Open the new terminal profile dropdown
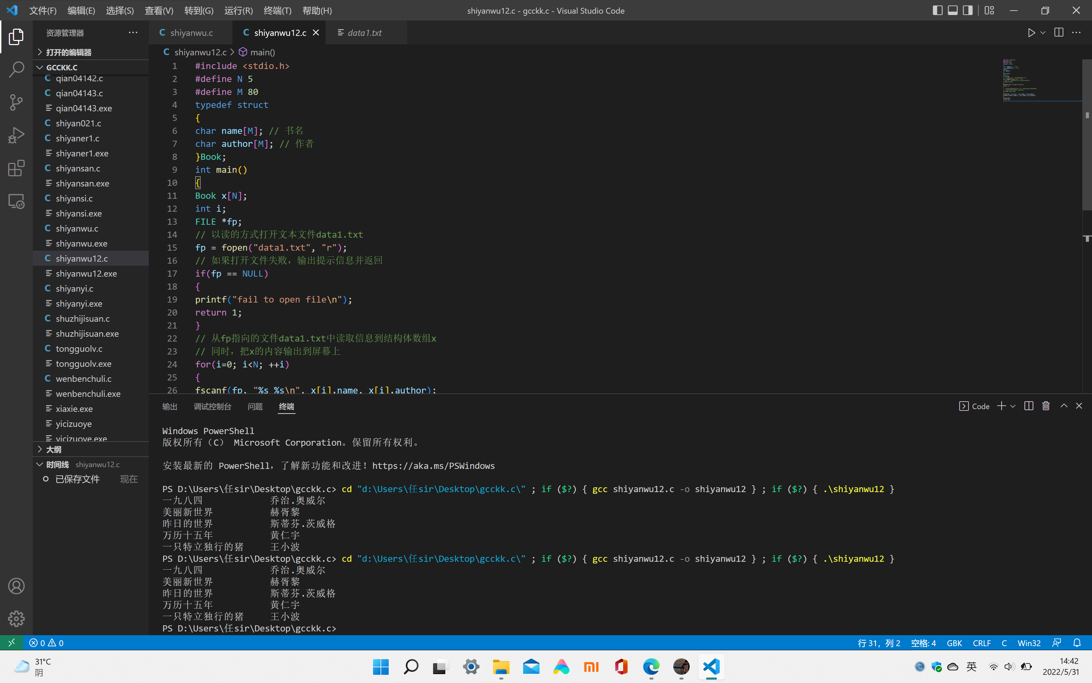 (1012, 406)
